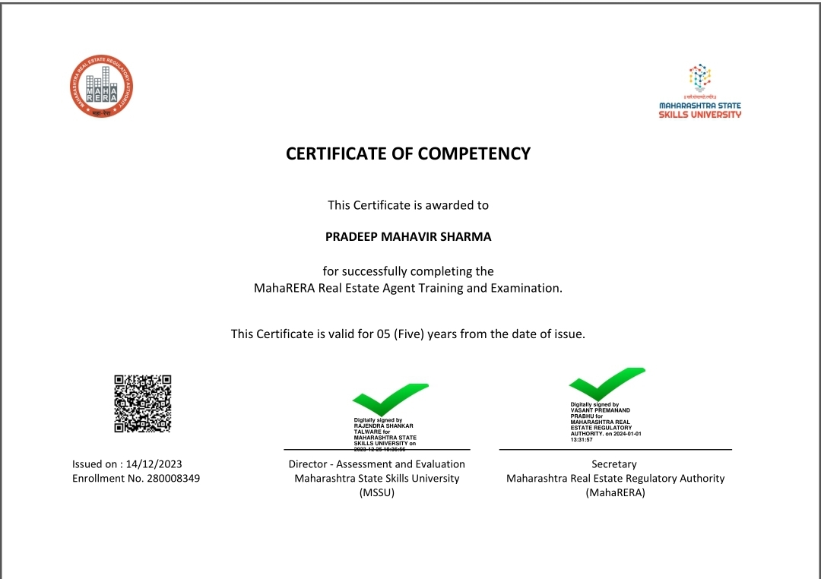The height and width of the screenshot is (579, 821).
Task: Click the Maharashtra State Skills University logo
Action: (699, 91)
